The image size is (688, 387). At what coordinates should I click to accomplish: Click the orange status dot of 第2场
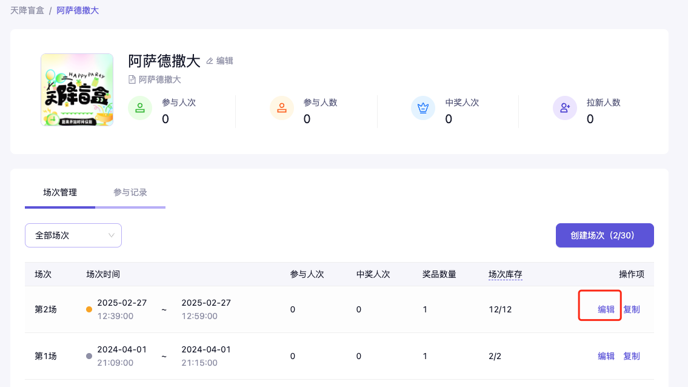tap(89, 309)
